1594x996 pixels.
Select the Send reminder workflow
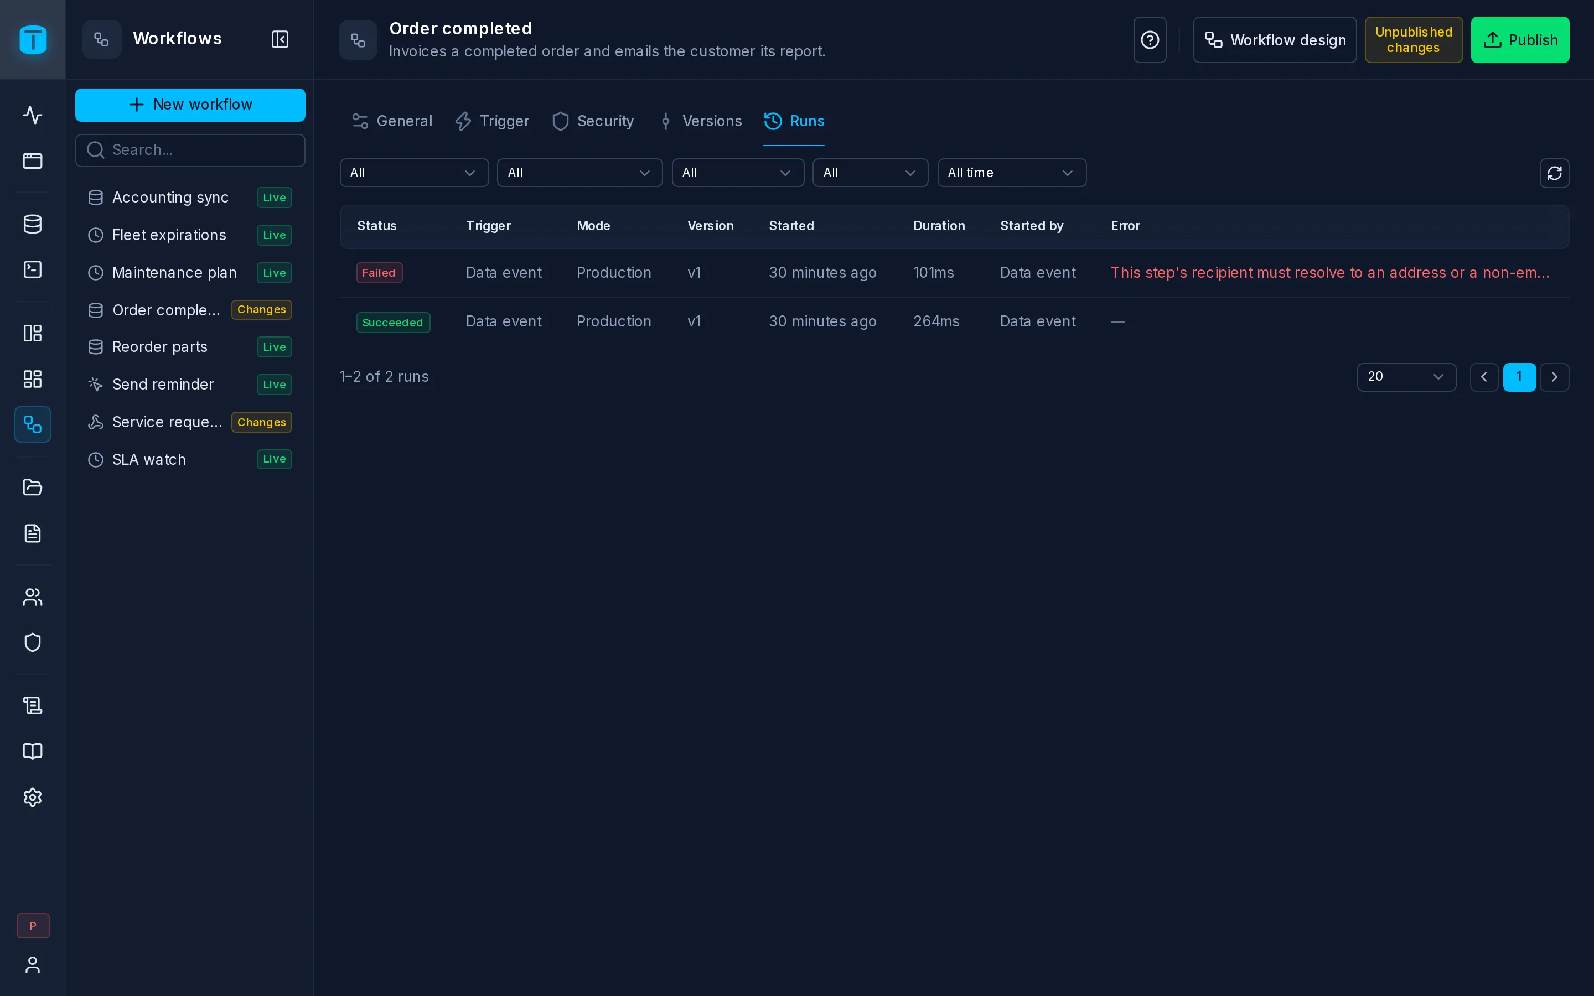[190, 385]
